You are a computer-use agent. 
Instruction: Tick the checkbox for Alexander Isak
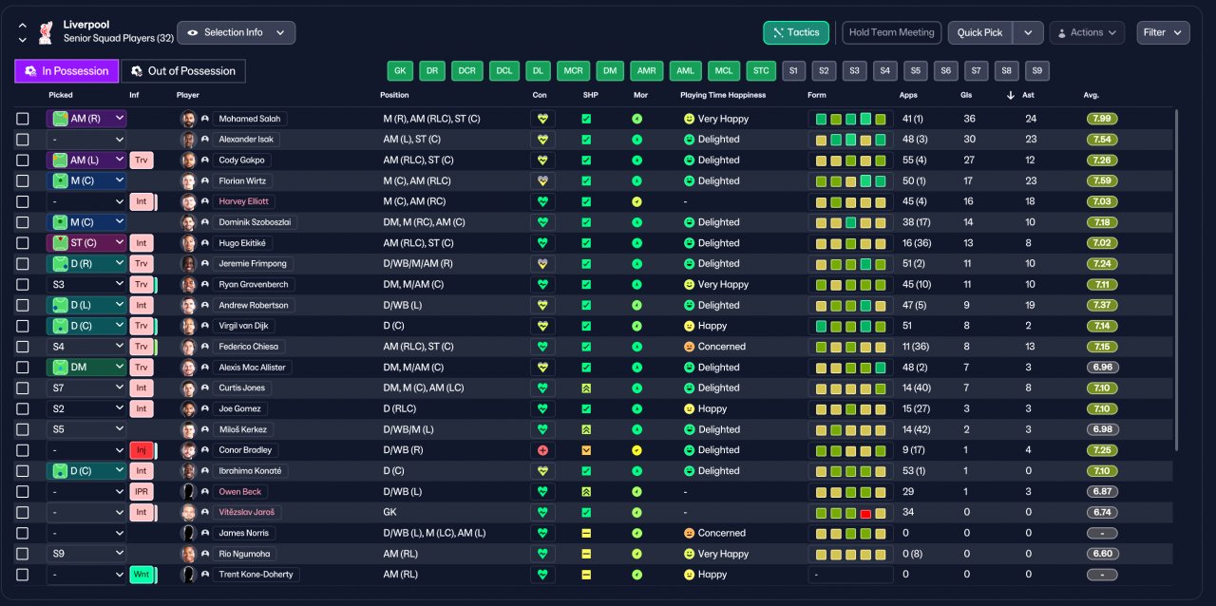pos(23,140)
